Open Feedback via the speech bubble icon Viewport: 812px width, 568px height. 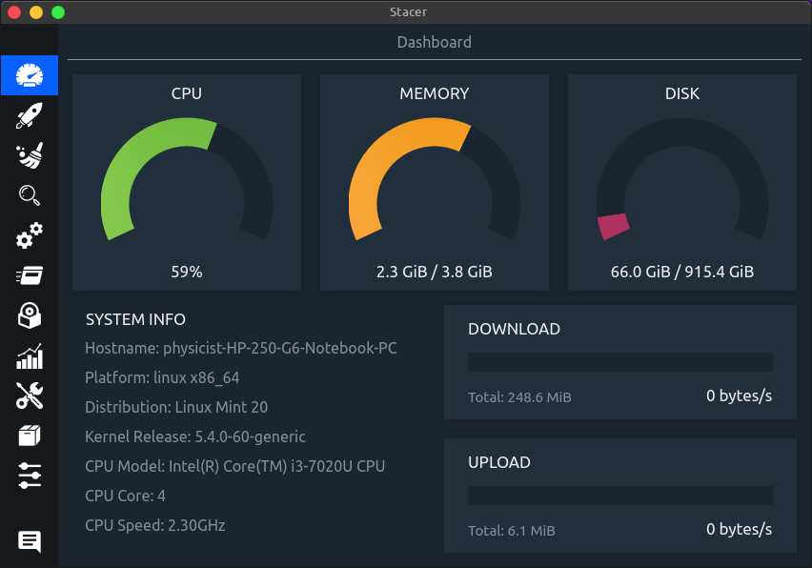coord(29,541)
